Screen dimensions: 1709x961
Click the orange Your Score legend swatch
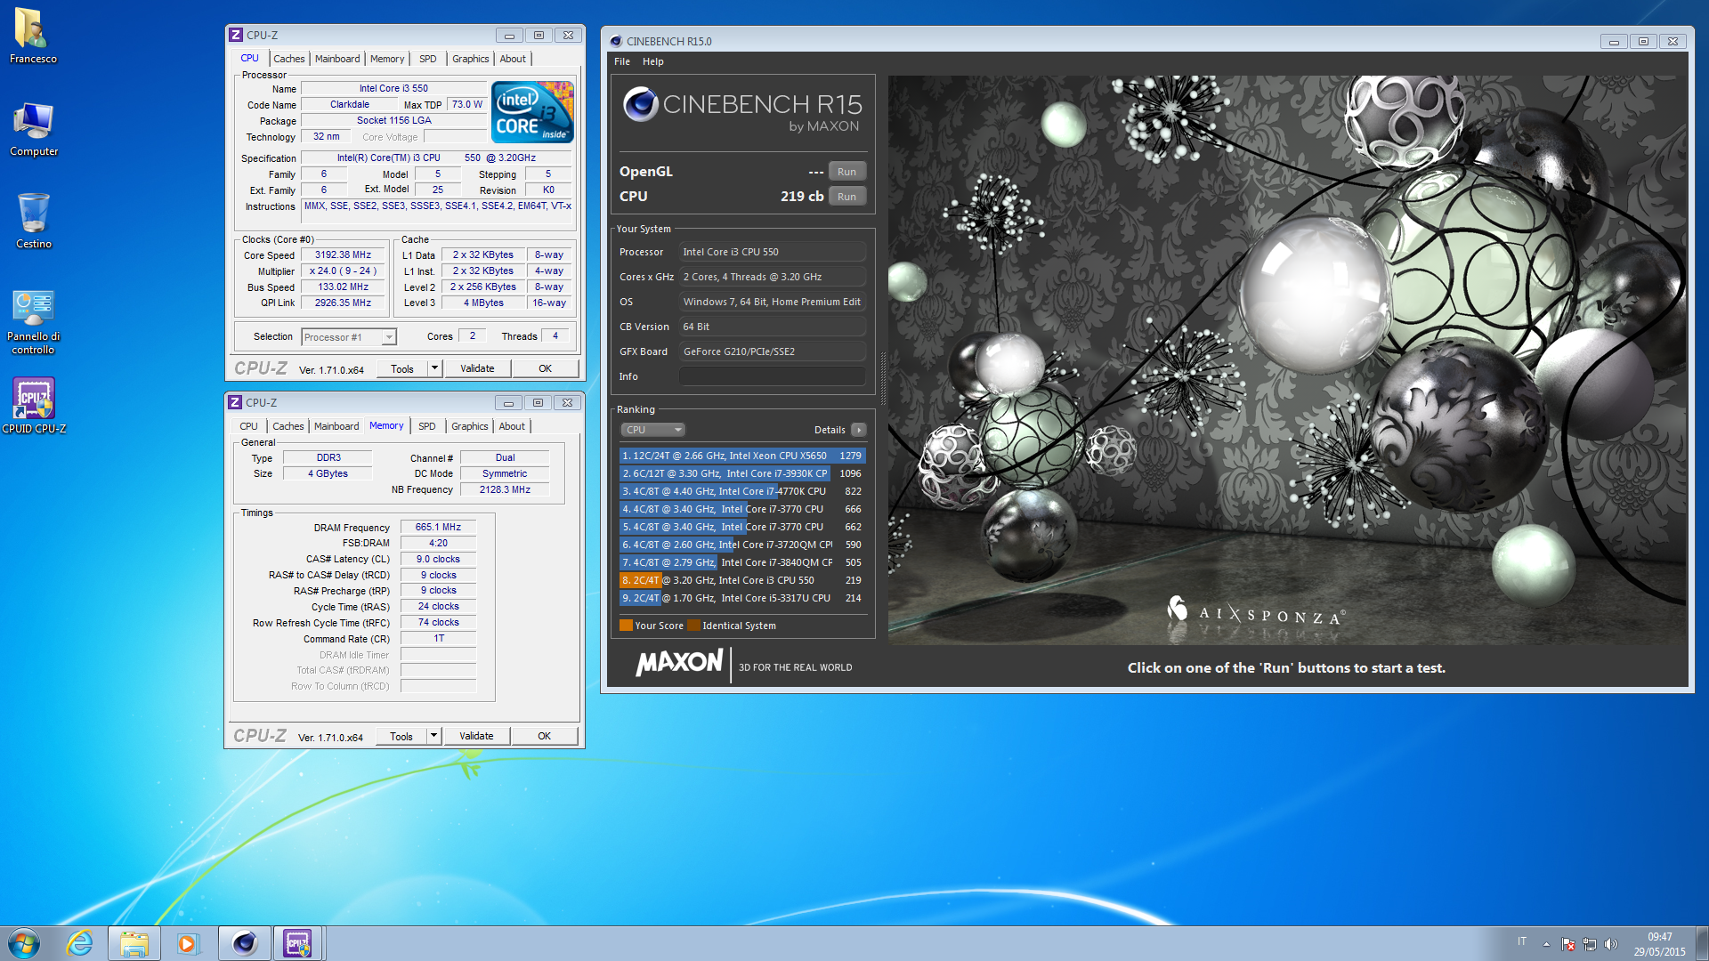click(626, 626)
